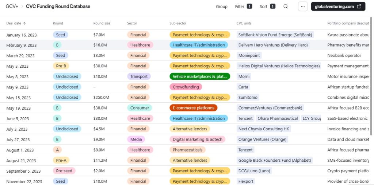The height and width of the screenshot is (185, 374).
Task: Select the January 16, 2023 deal date
Action: 22,35
